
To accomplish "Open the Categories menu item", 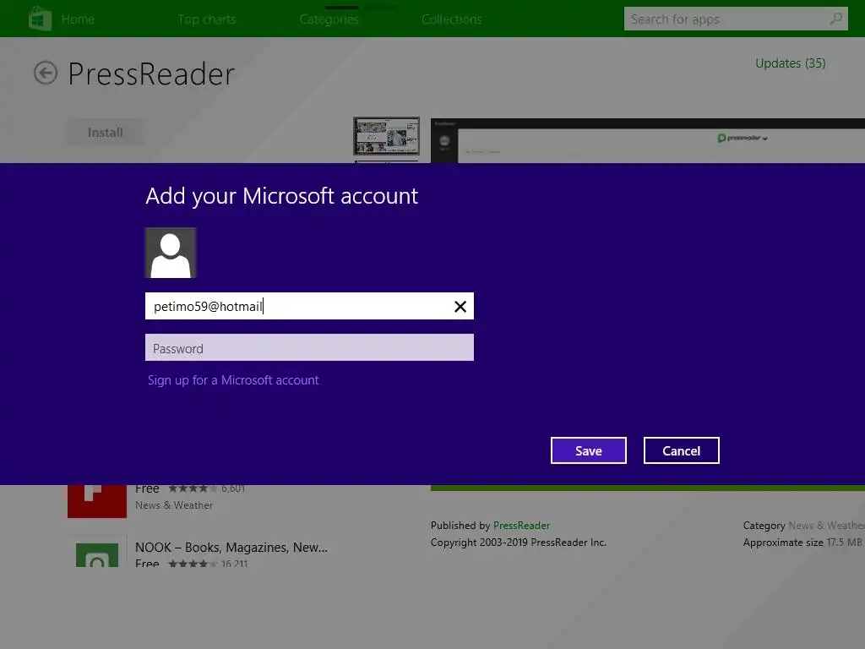I will point(329,19).
